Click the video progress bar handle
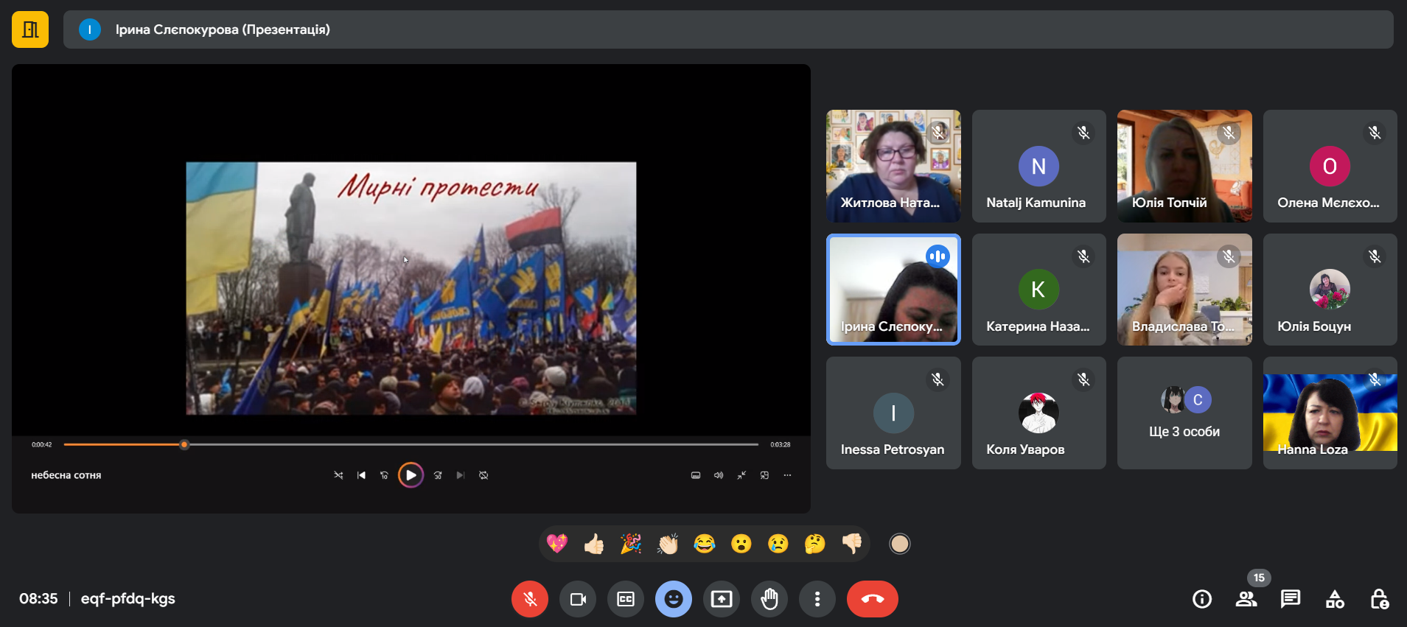The height and width of the screenshot is (627, 1407). coord(184,444)
